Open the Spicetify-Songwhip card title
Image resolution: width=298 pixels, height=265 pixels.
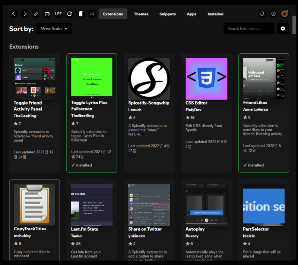point(149,103)
